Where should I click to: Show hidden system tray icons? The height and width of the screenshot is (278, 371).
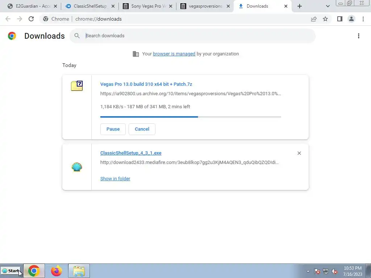308,271
